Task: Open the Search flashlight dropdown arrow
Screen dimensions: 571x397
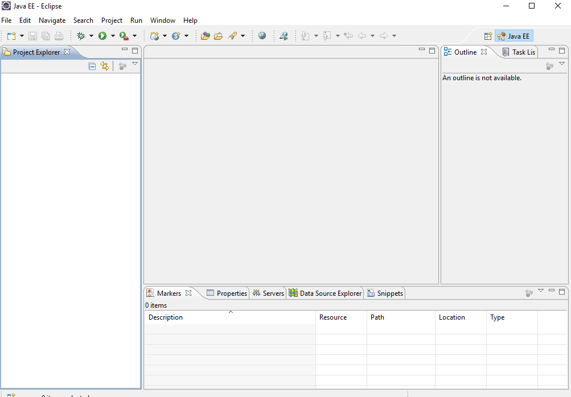Action: (x=243, y=36)
